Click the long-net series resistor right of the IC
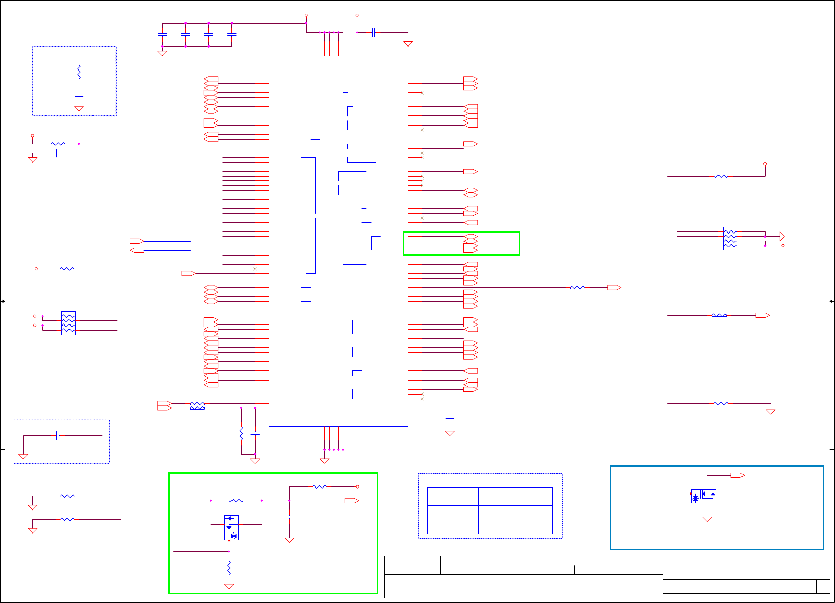Screen dimensions: 835x603 point(577,288)
